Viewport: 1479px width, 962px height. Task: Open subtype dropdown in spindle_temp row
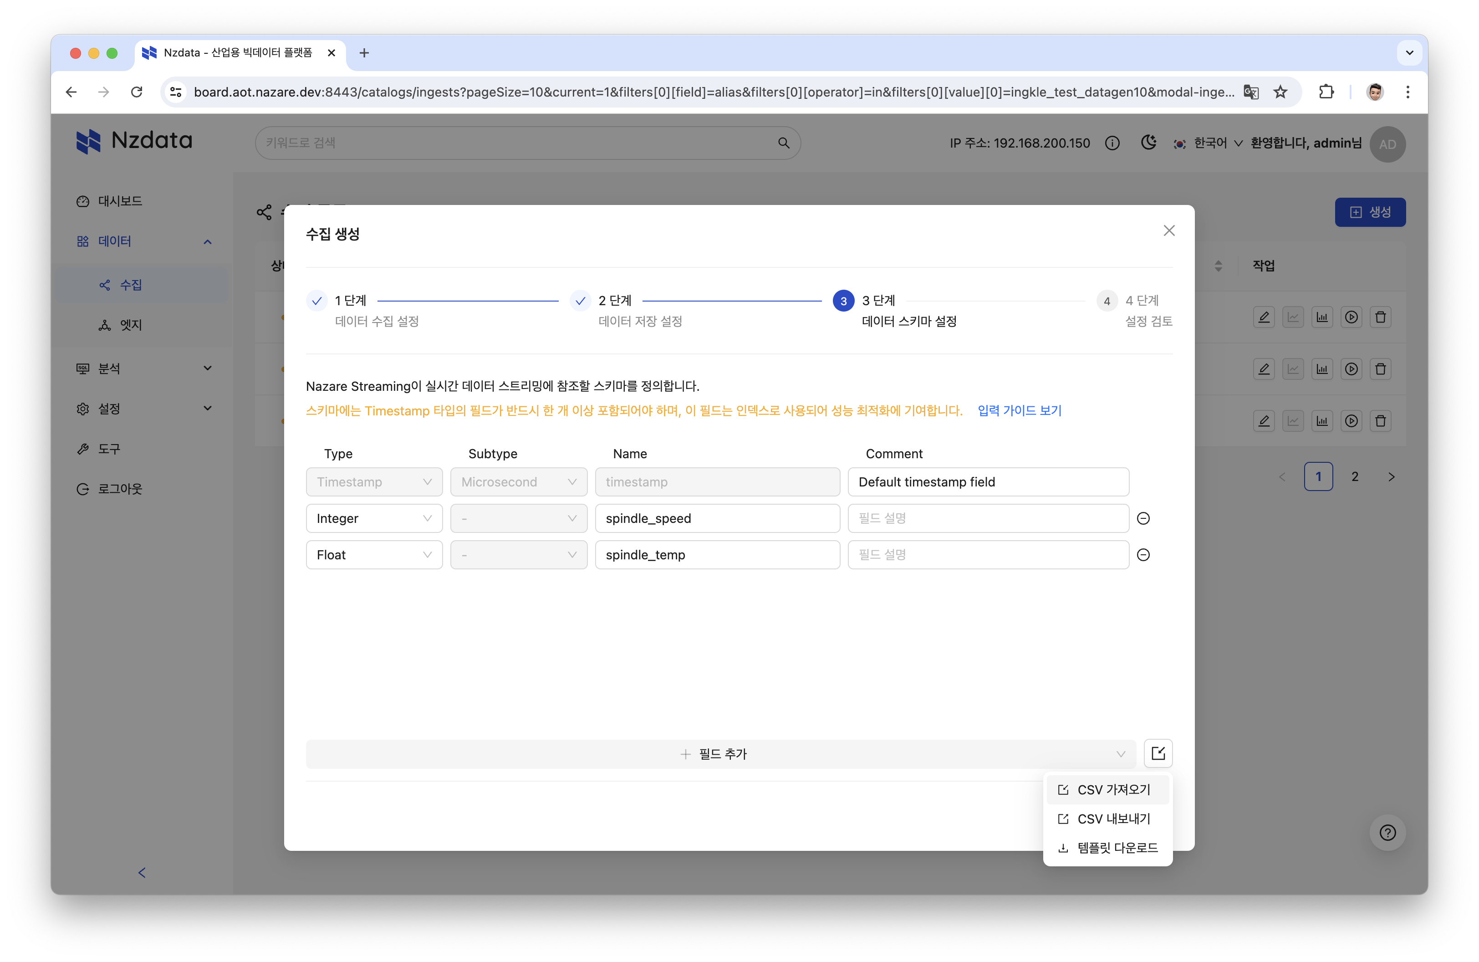tap(519, 554)
